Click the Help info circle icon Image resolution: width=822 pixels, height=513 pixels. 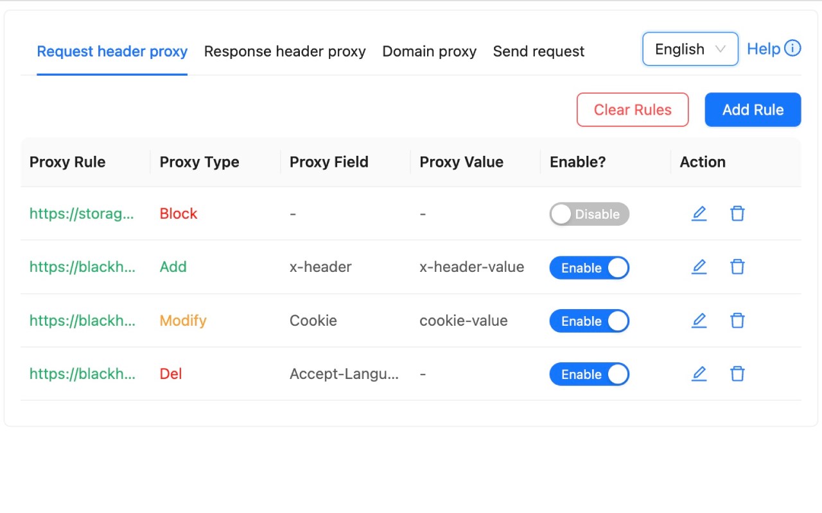[x=793, y=49]
